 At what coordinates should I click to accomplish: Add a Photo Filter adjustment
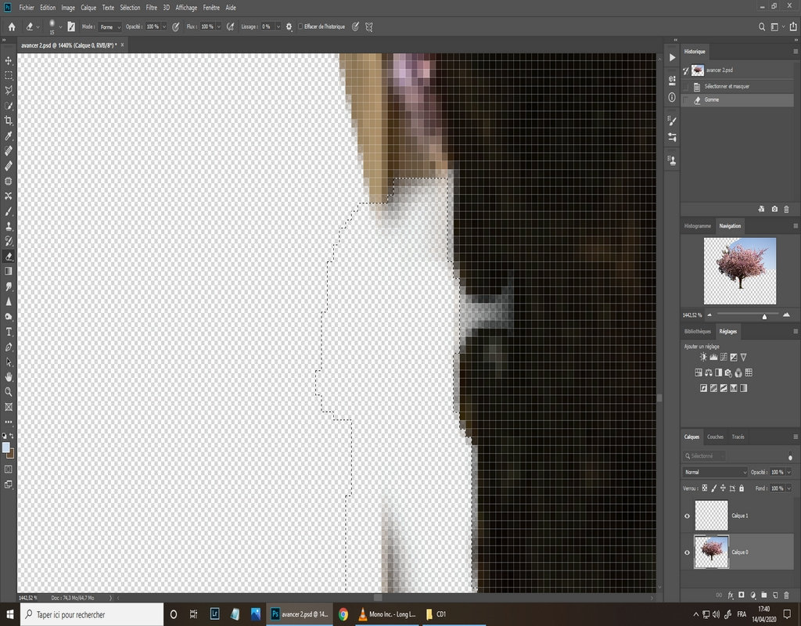(728, 372)
